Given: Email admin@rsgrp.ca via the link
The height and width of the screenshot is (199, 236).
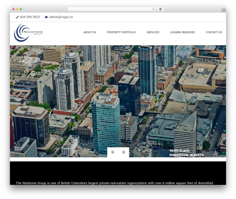Looking at the screenshot, I should point(61,17).
